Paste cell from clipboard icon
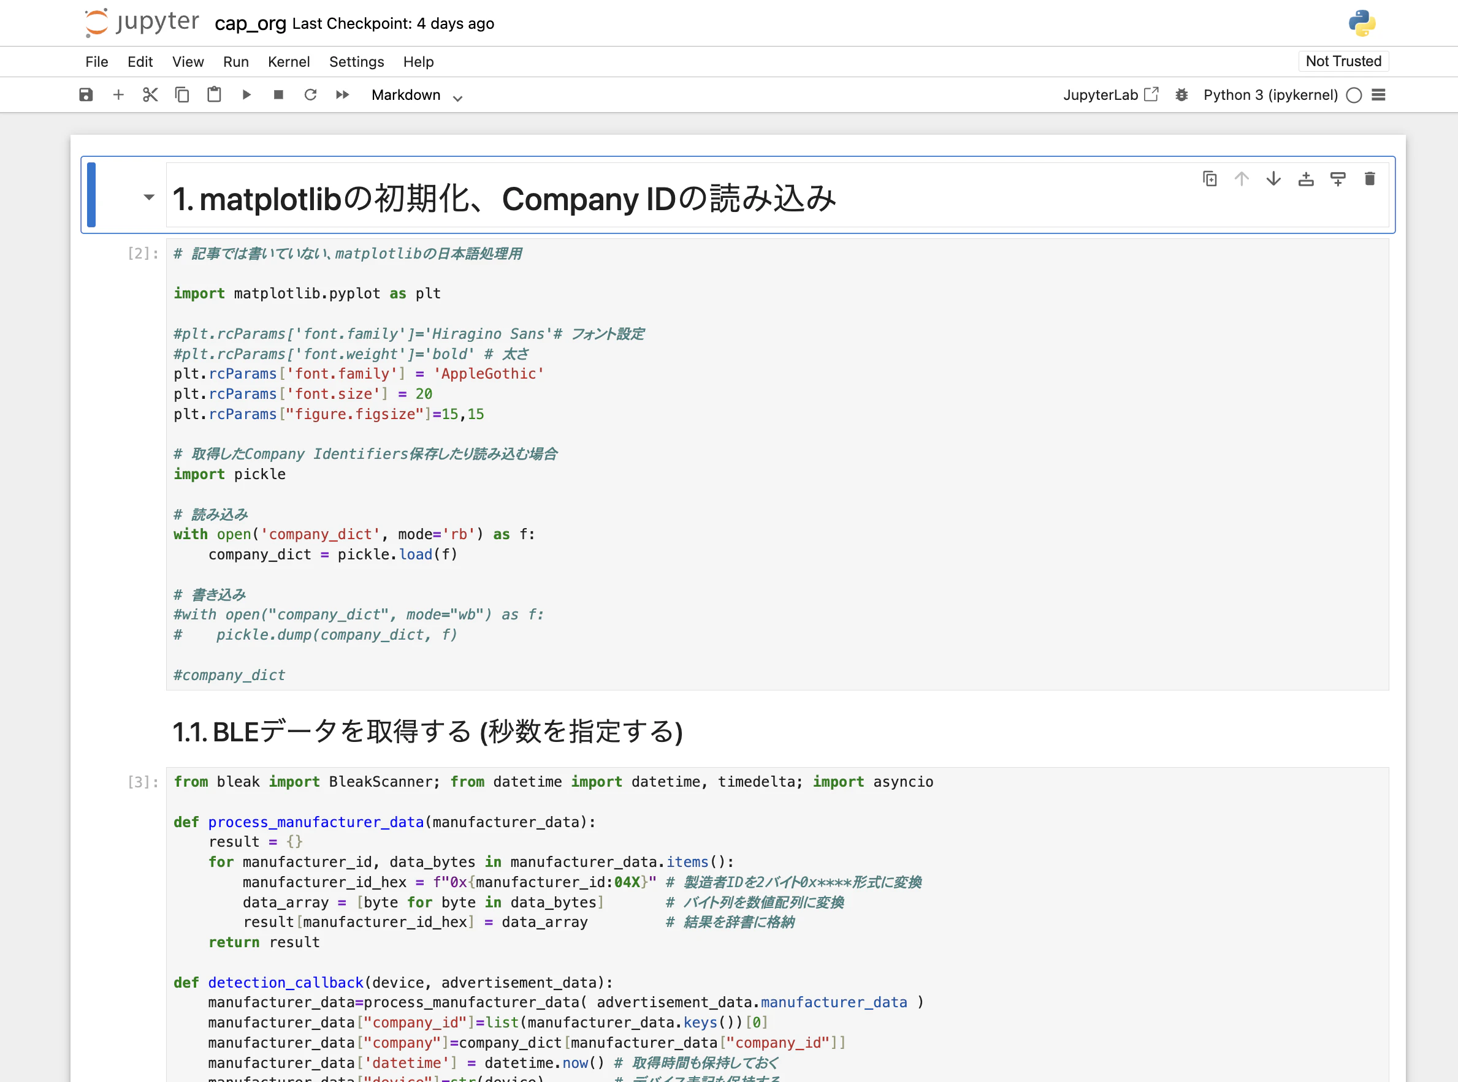1458x1082 pixels. point(214,95)
